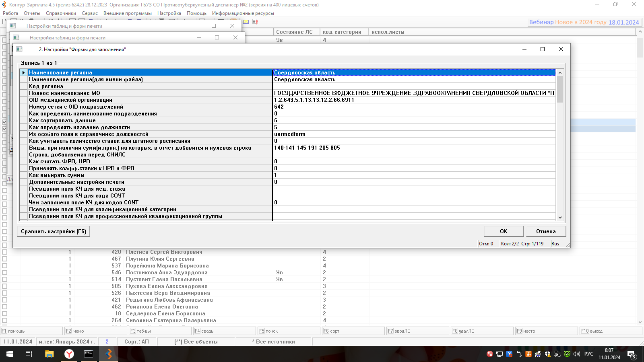644x362 pixels.
Task: Click the settings list vertical scrollbar thumb
Action: (560, 89)
